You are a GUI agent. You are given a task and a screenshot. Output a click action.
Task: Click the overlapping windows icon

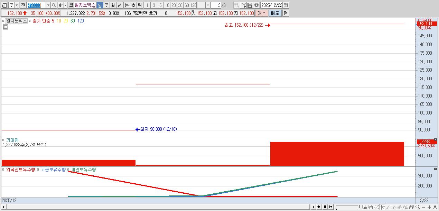[x=371, y=207]
